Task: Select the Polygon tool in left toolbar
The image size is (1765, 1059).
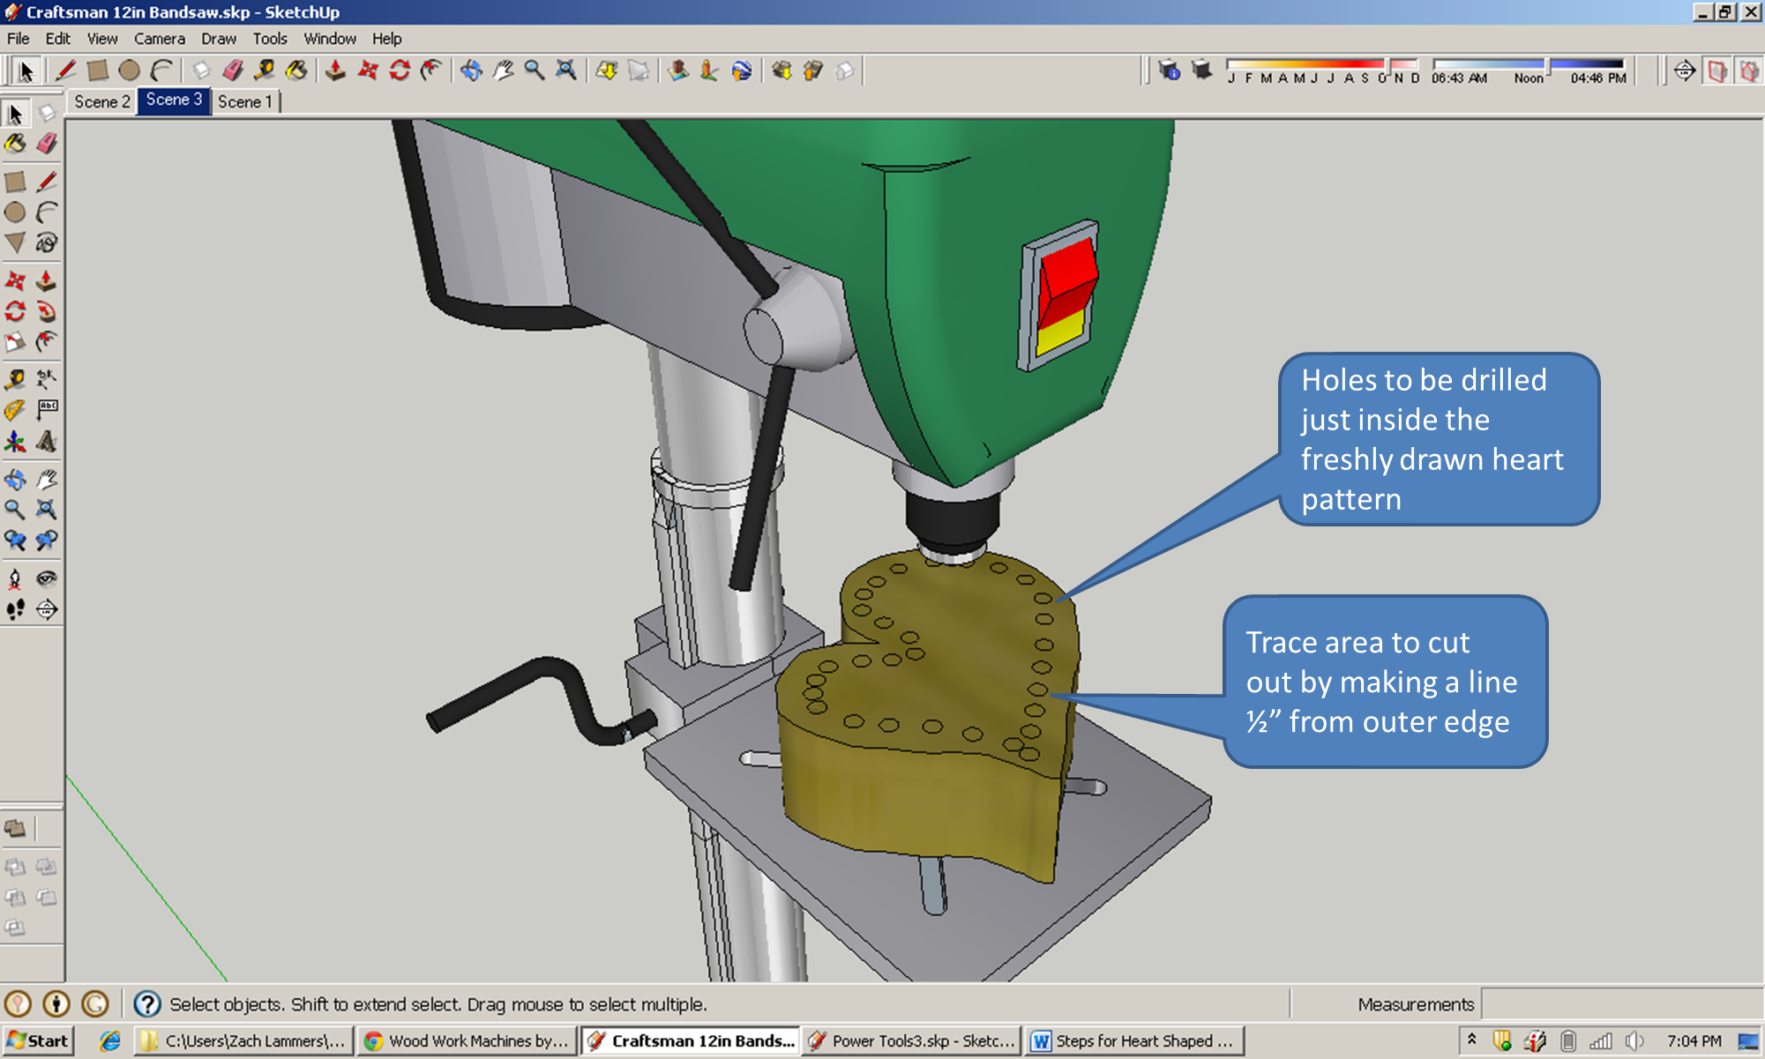Action: (x=15, y=242)
